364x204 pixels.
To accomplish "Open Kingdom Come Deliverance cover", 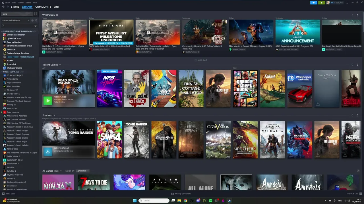I will coord(164,140).
